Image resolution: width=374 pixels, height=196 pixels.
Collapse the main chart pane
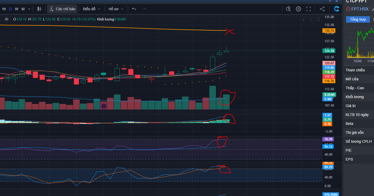coord(311,19)
